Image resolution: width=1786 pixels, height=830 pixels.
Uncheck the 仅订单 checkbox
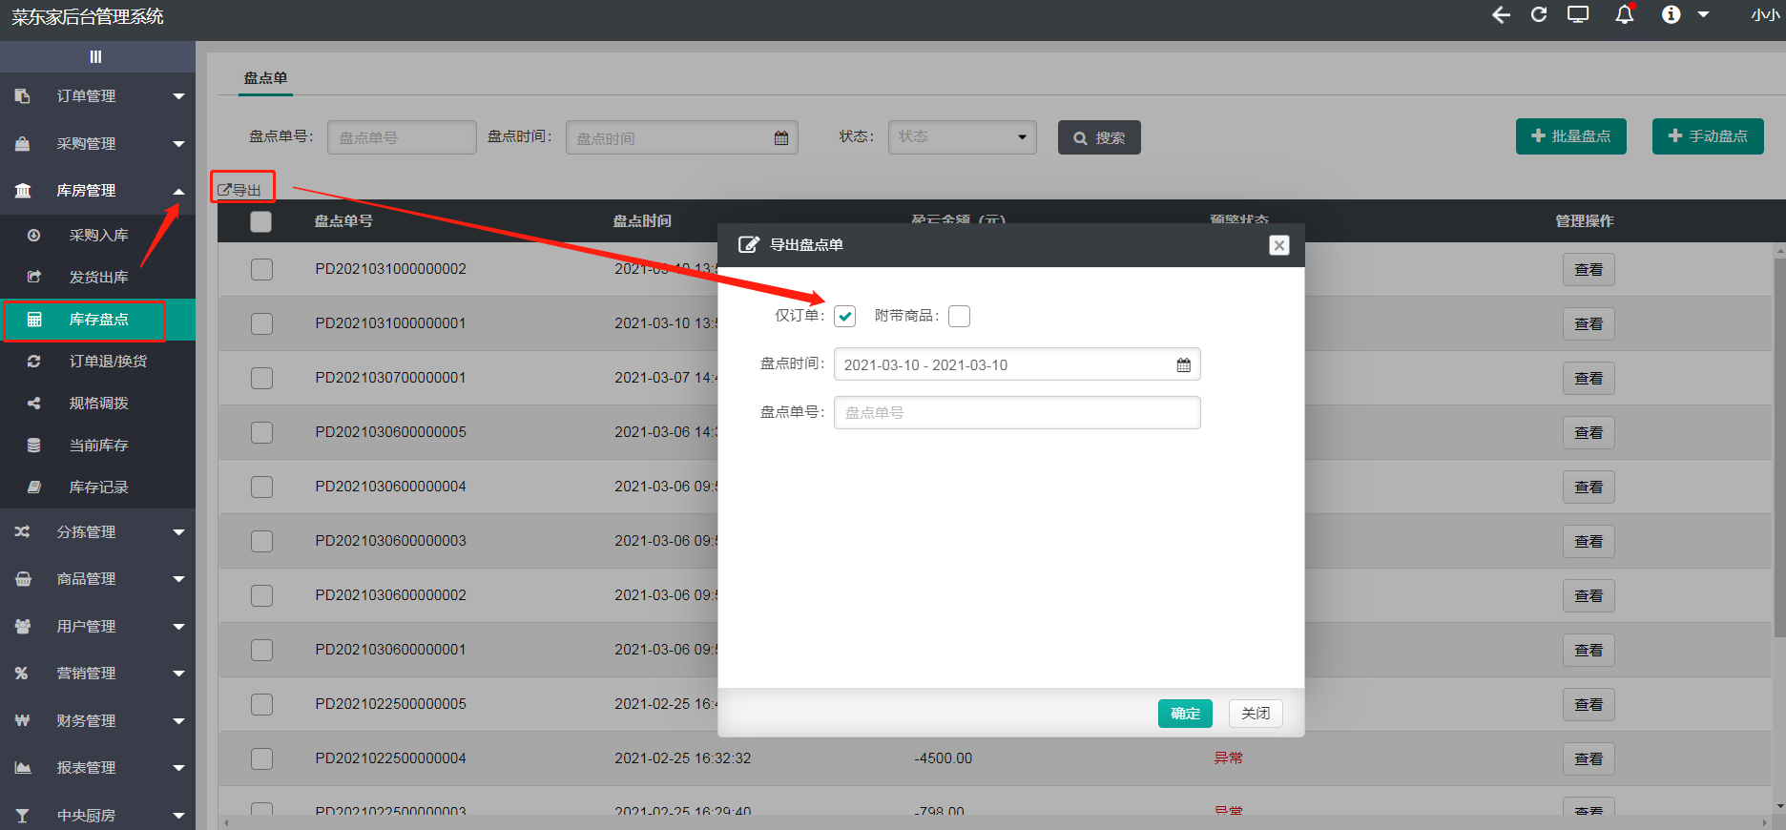click(845, 317)
